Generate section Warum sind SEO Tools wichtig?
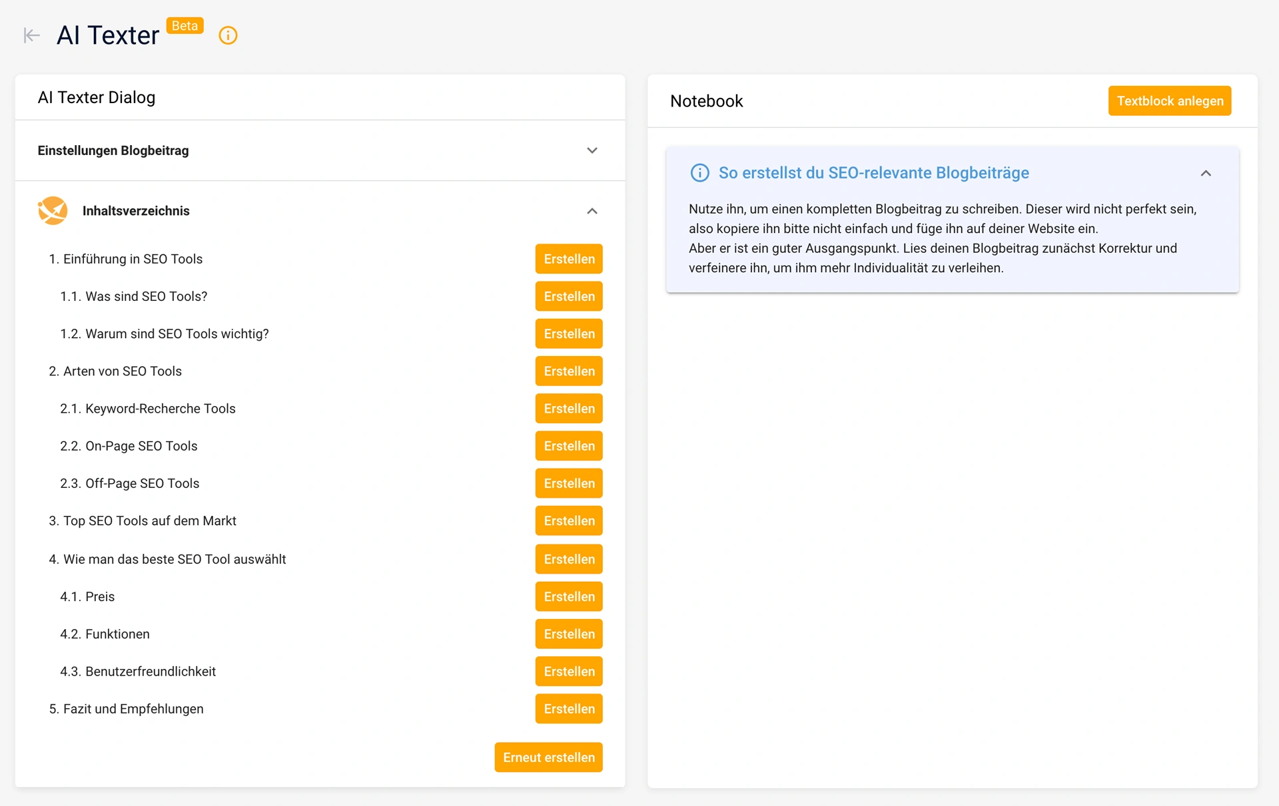Screen dimensions: 1279x806 pyautogui.click(x=569, y=333)
